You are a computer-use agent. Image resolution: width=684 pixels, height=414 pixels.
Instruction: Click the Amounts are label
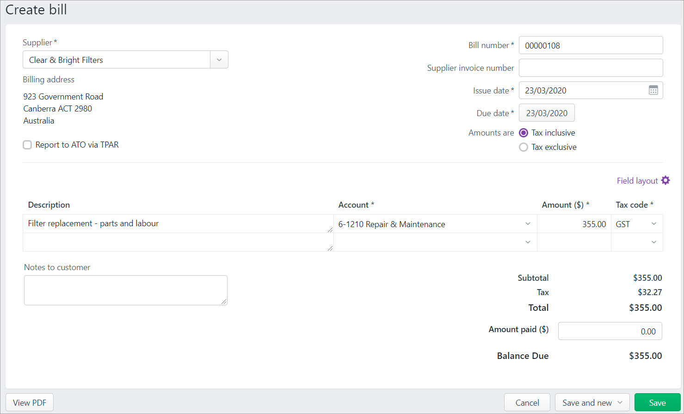(x=491, y=133)
